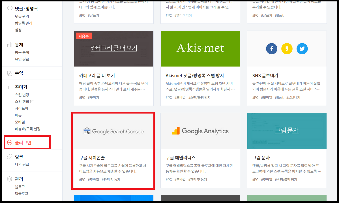Click the SNS 글보내기 card title

265,76
